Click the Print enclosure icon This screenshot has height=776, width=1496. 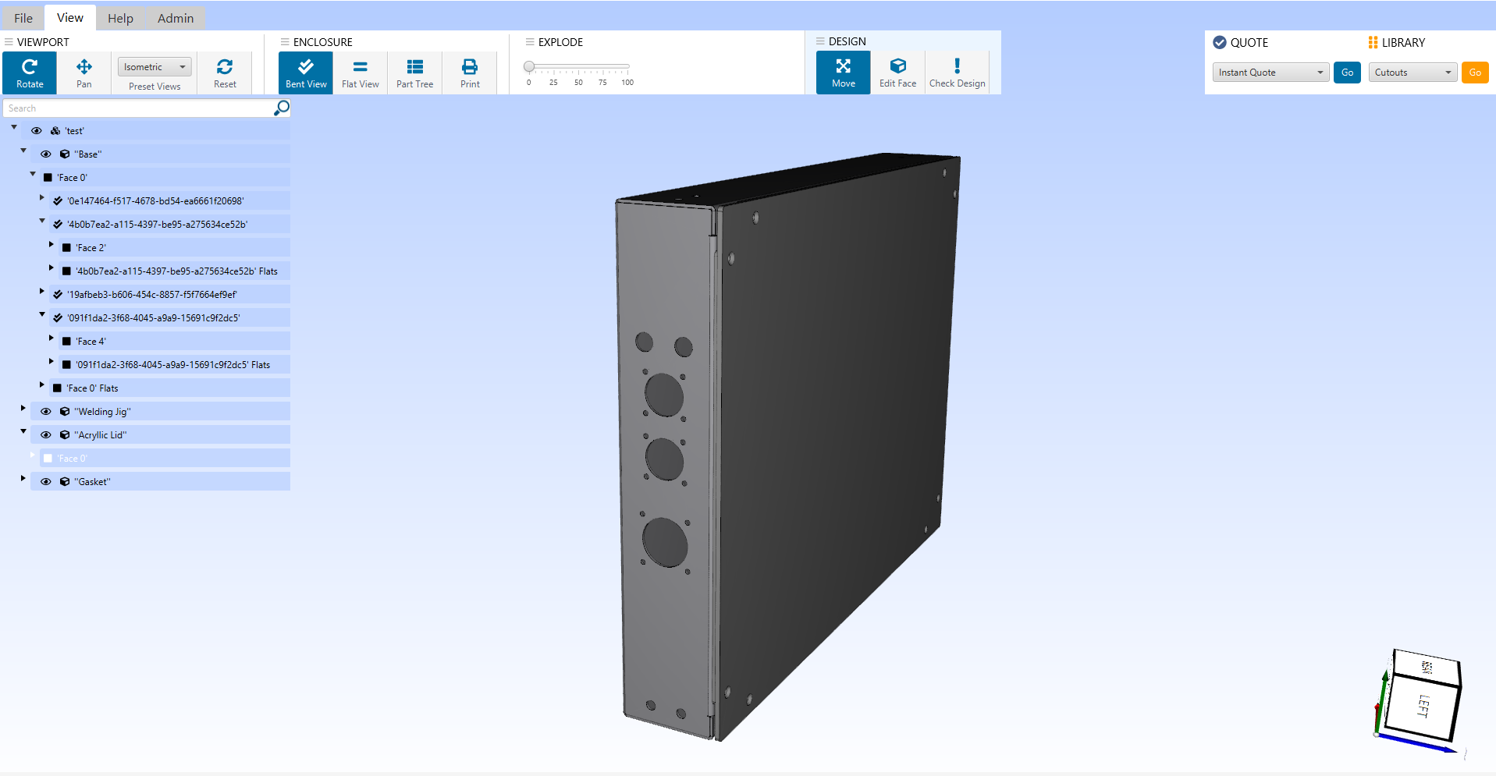(x=469, y=72)
